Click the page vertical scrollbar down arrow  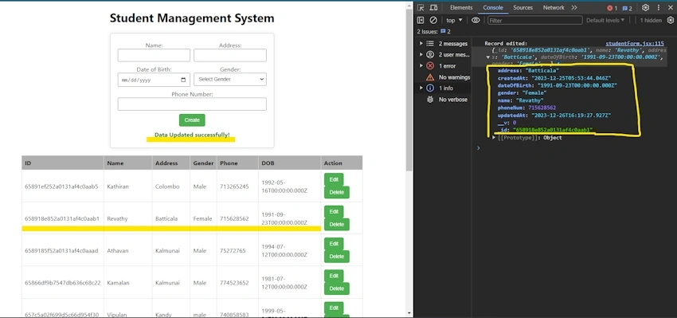click(409, 313)
